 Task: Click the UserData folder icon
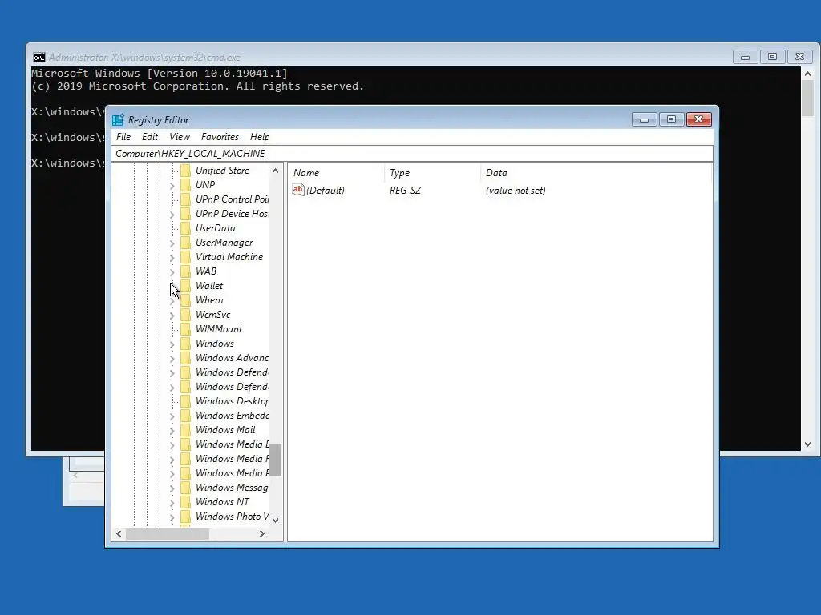pyautogui.click(x=185, y=228)
